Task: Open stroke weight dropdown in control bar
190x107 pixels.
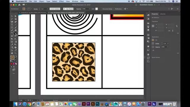Action: pyautogui.click(x=47, y=9)
